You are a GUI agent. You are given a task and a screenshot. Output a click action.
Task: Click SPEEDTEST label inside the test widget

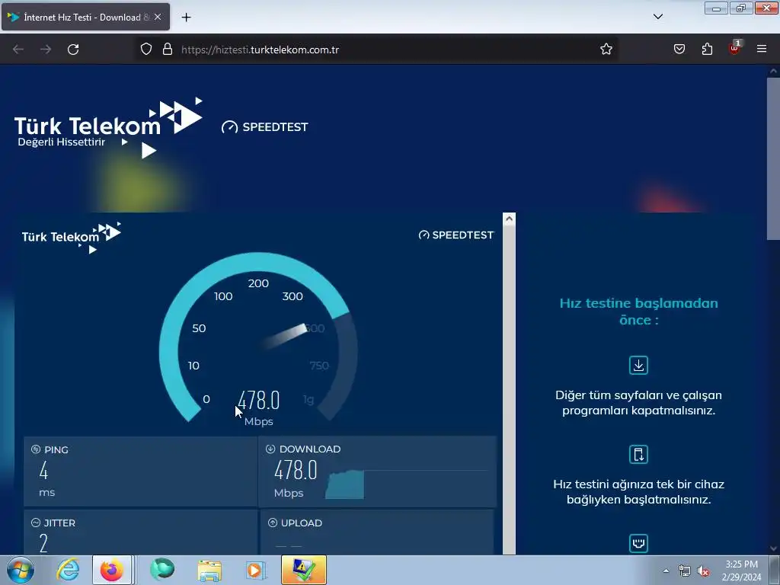coord(457,235)
